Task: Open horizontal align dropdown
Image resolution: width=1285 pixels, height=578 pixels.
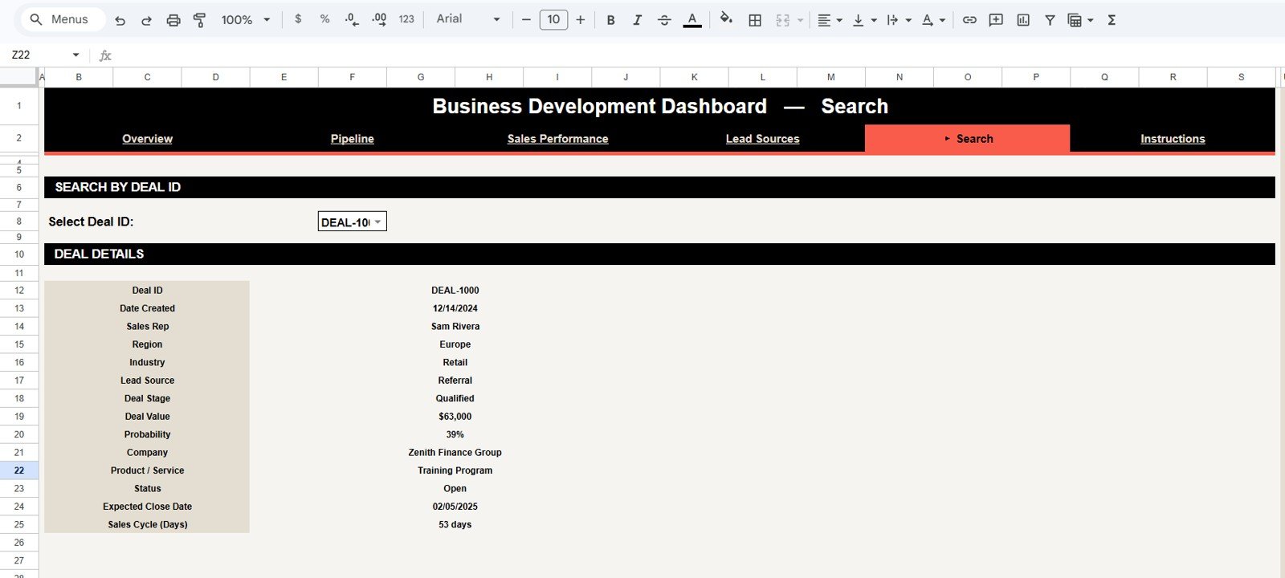Action: [x=830, y=20]
